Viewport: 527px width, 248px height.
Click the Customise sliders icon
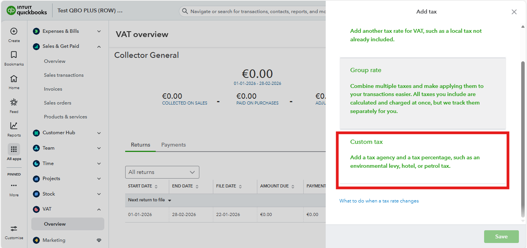click(14, 229)
